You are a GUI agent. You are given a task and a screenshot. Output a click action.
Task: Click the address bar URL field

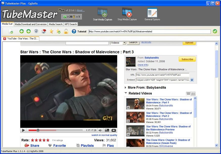[150, 31]
